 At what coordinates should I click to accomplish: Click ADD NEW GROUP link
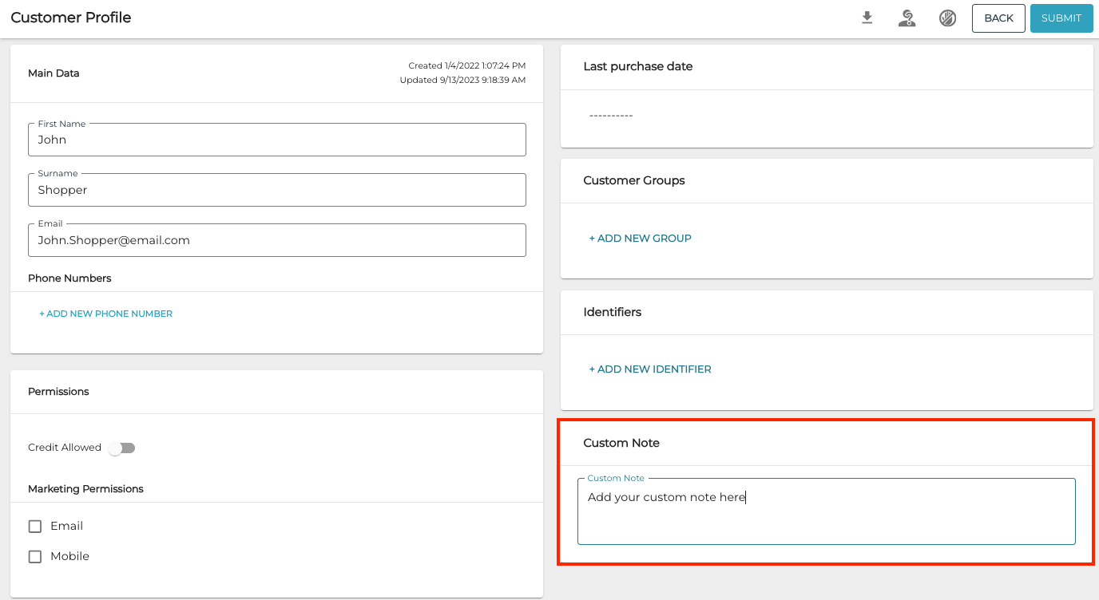click(x=640, y=238)
